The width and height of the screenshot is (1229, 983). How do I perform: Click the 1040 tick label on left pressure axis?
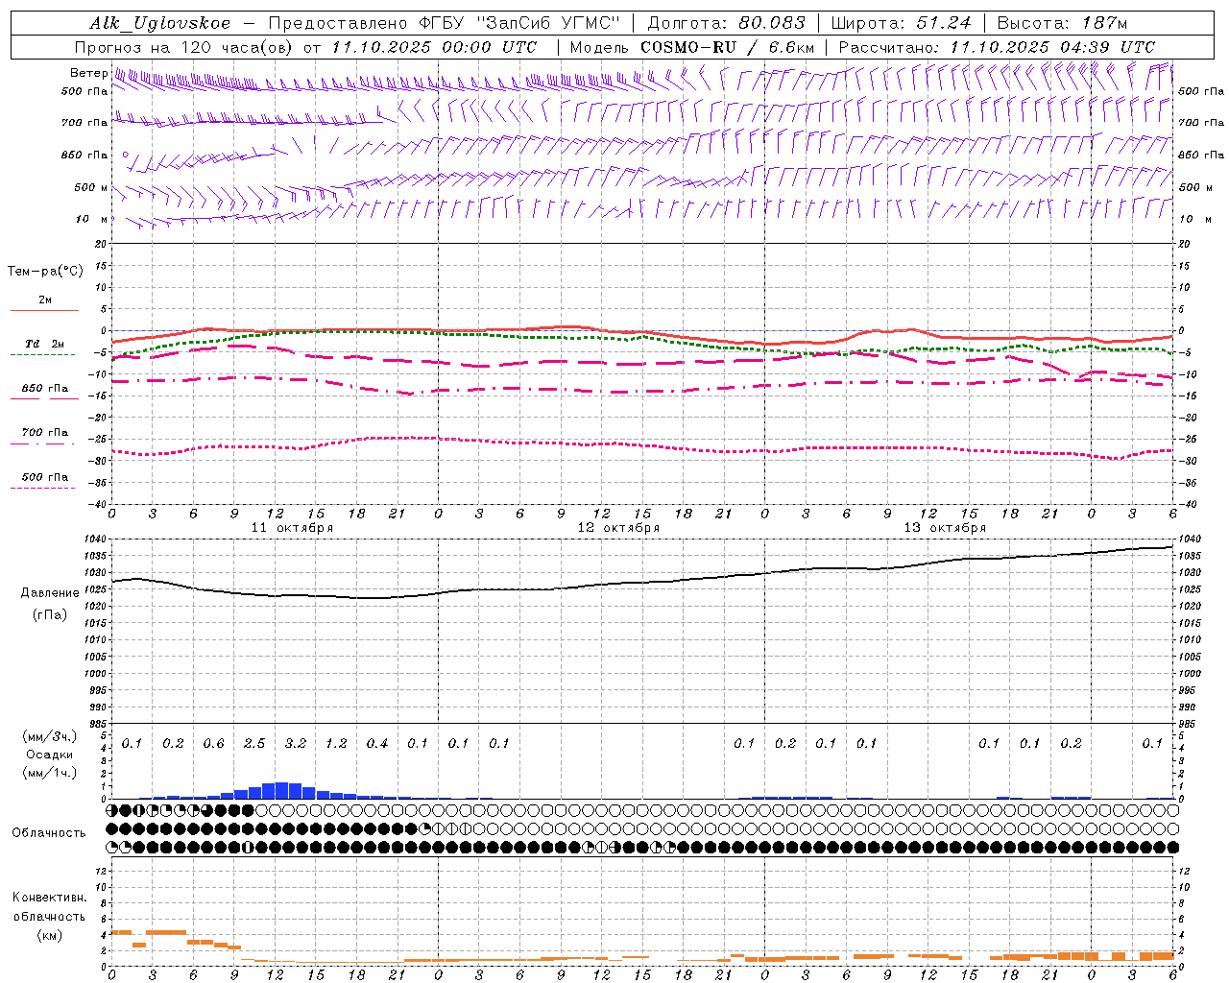pyautogui.click(x=93, y=539)
